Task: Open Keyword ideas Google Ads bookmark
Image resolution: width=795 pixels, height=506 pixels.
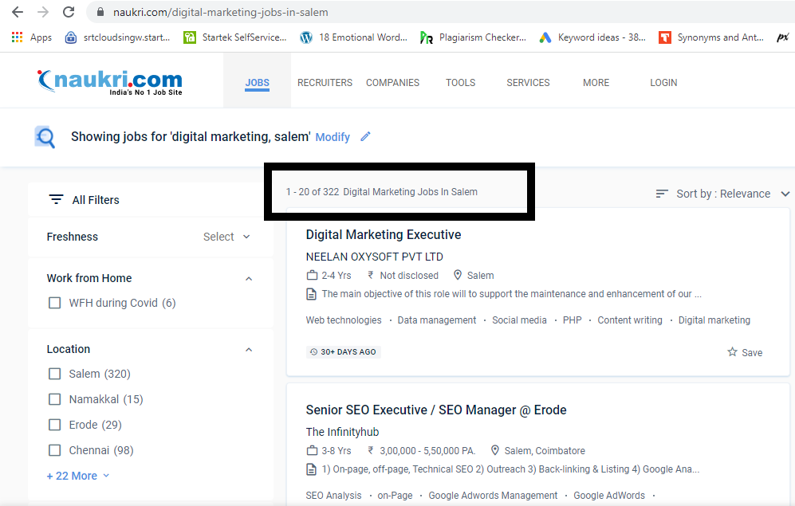Action: 592,37
